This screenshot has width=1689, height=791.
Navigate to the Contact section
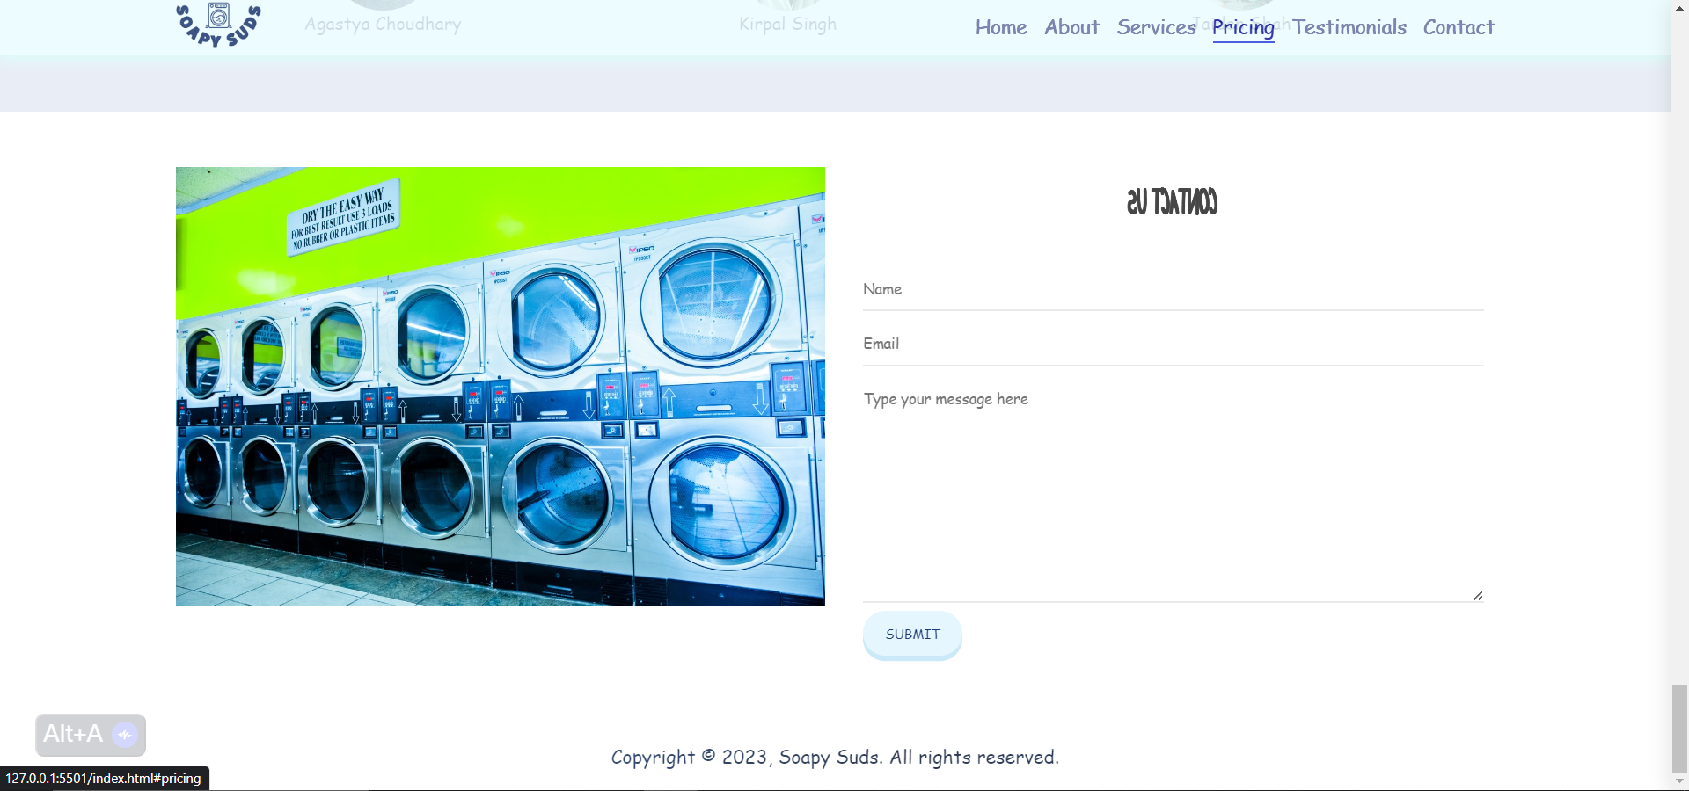[x=1458, y=27]
